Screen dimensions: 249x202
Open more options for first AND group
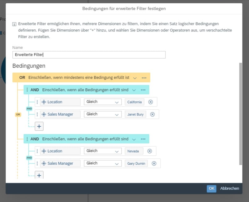pyautogui.click(x=143, y=90)
